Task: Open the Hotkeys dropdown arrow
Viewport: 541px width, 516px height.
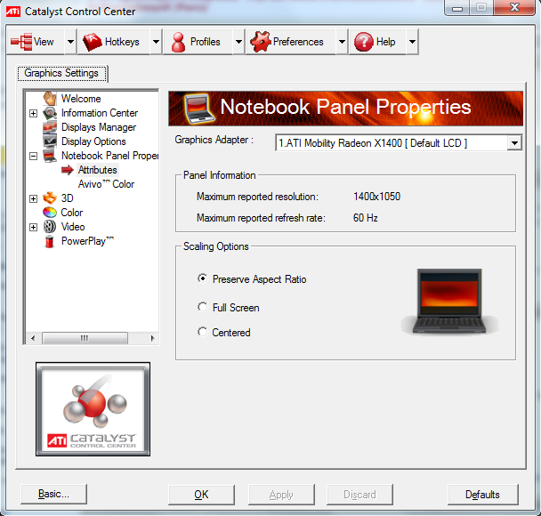Action: click(x=156, y=42)
